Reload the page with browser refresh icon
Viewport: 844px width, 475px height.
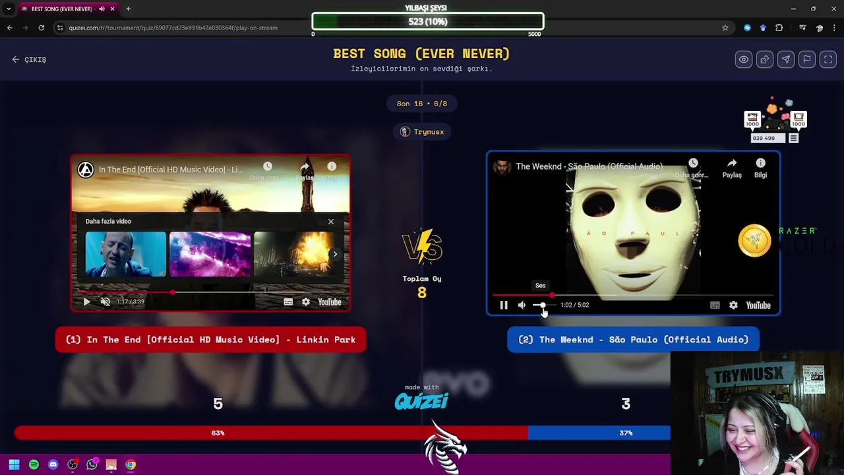(x=41, y=28)
